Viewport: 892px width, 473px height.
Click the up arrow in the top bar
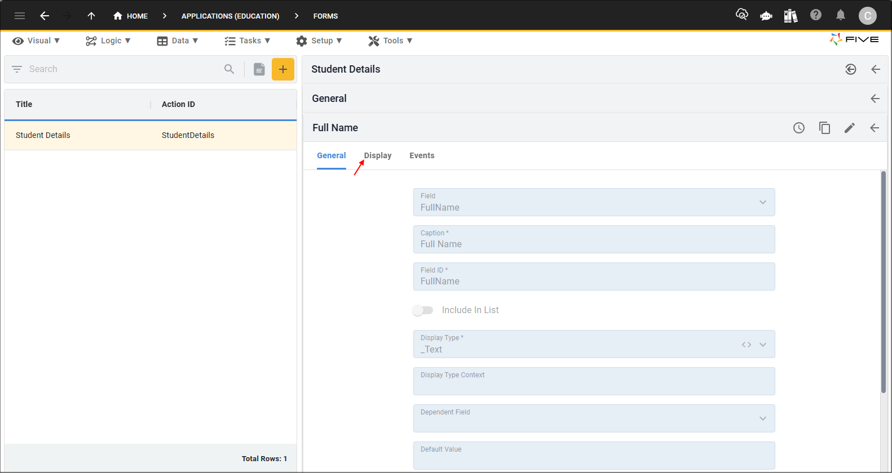coord(91,16)
